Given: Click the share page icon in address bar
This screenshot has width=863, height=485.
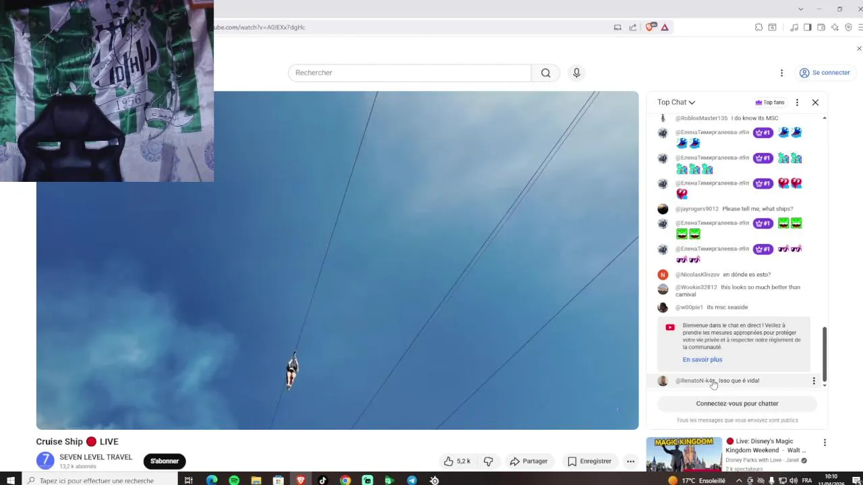Looking at the screenshot, I should (632, 28).
